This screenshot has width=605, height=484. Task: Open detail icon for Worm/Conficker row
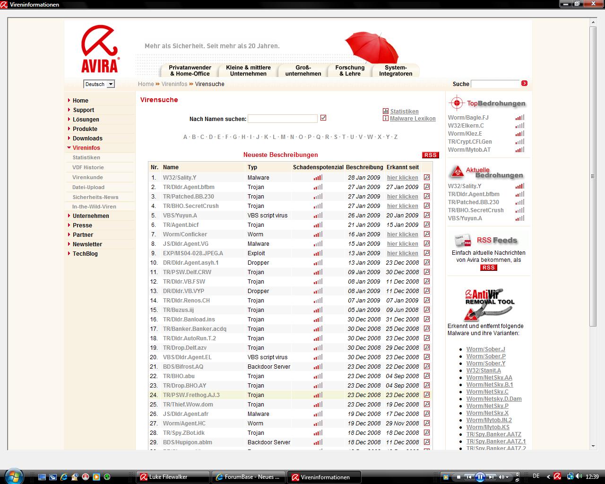(x=427, y=234)
